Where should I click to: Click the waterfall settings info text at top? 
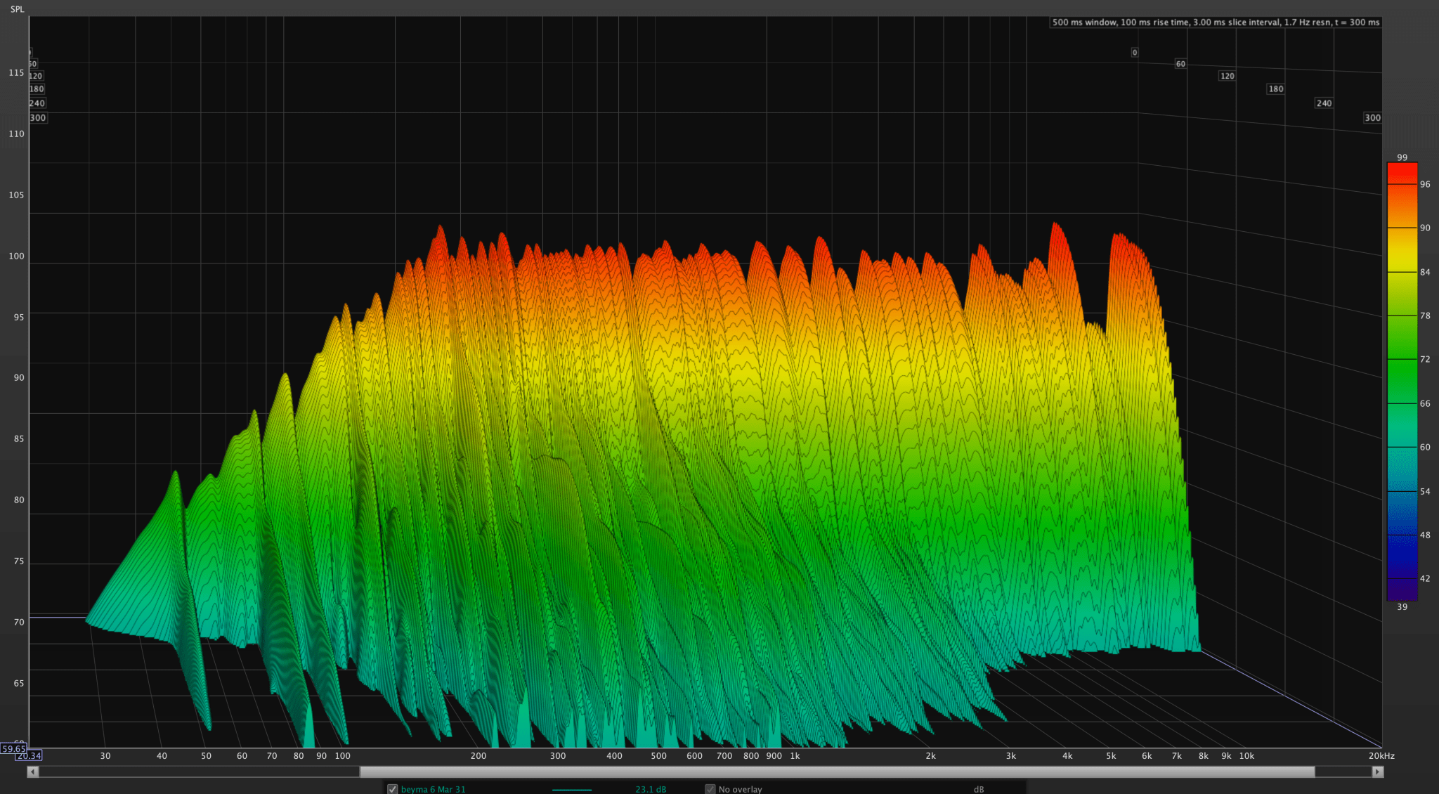click(x=1216, y=22)
